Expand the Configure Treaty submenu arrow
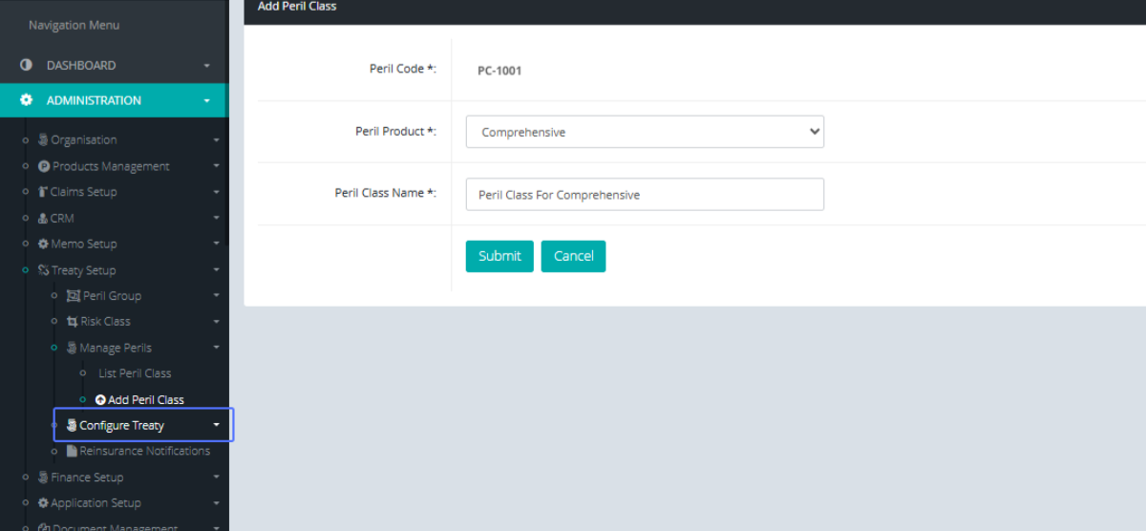Viewport: 1146px width, 531px height. (217, 426)
